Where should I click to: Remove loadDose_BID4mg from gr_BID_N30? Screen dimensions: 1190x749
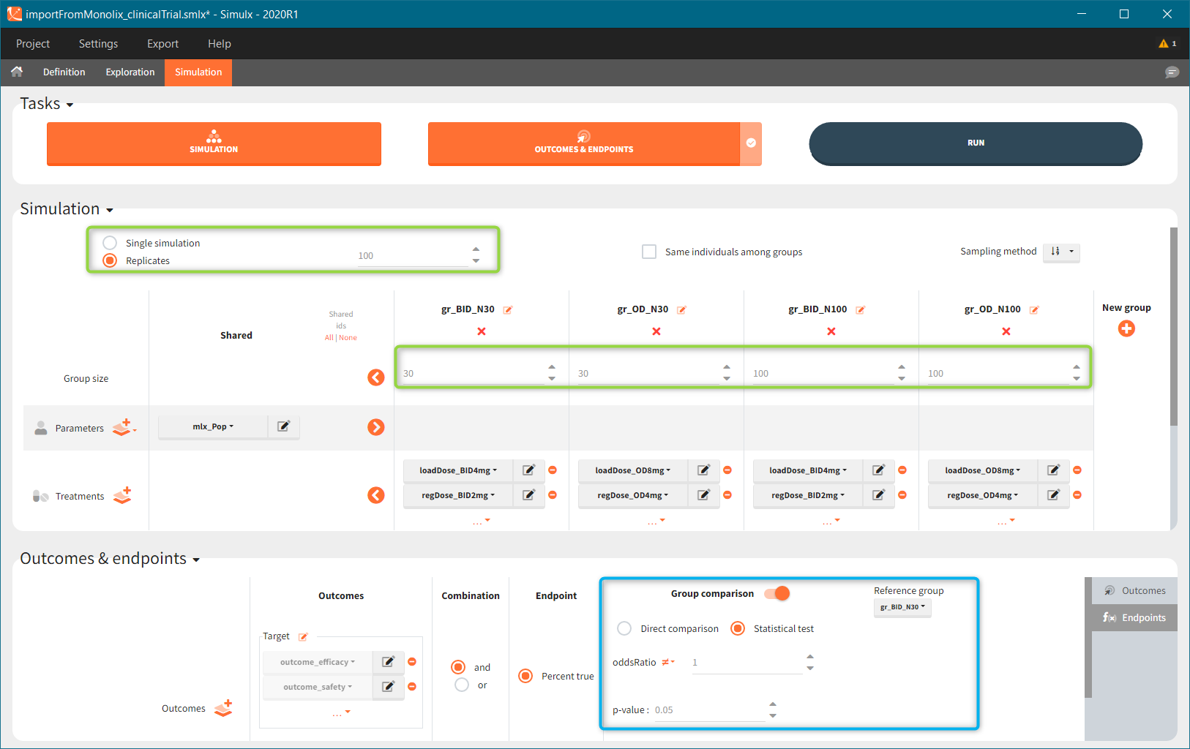tap(553, 470)
